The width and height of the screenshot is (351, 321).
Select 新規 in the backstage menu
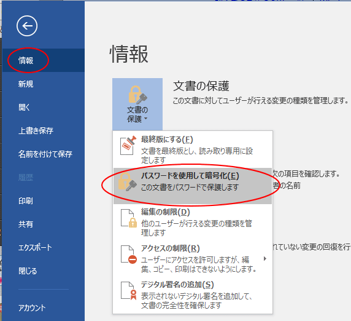[x=43, y=84]
